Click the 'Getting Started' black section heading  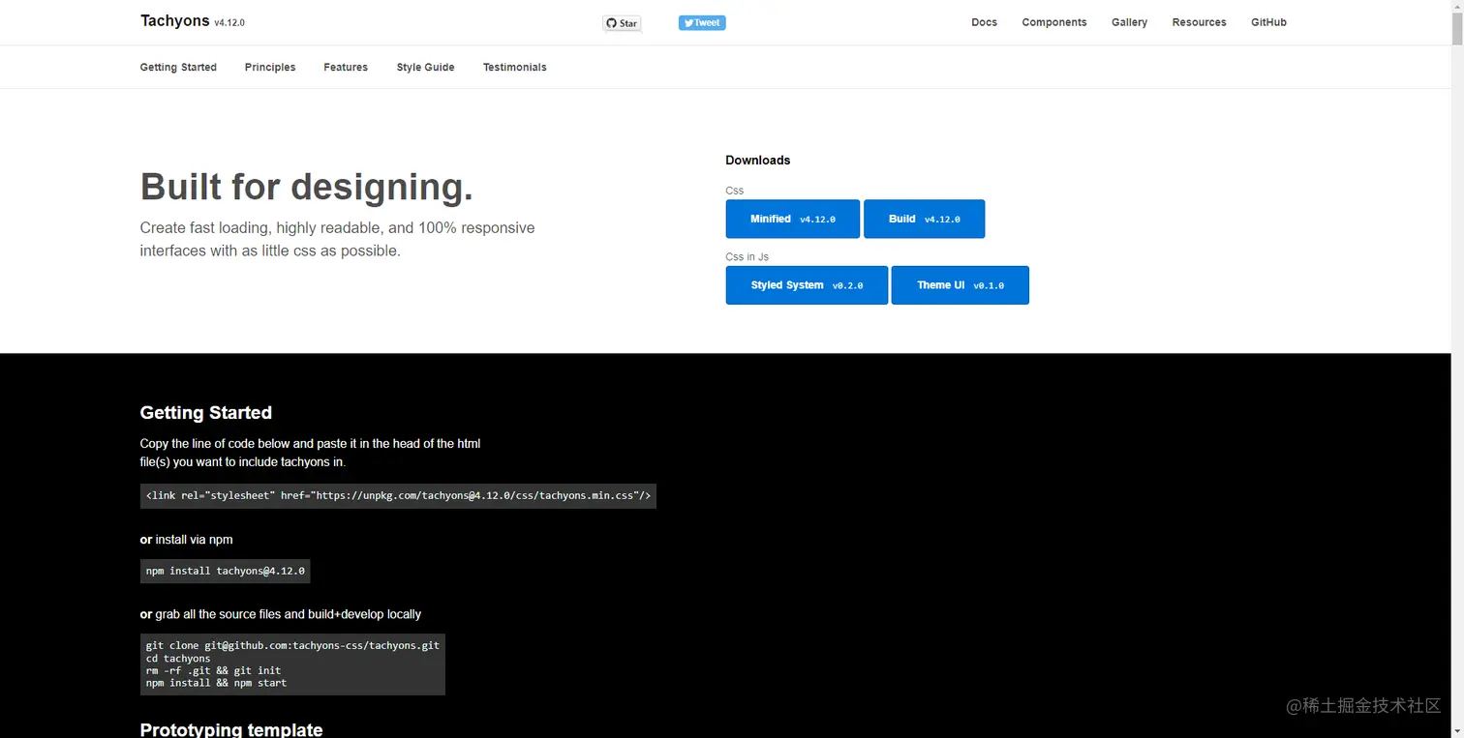click(x=206, y=413)
